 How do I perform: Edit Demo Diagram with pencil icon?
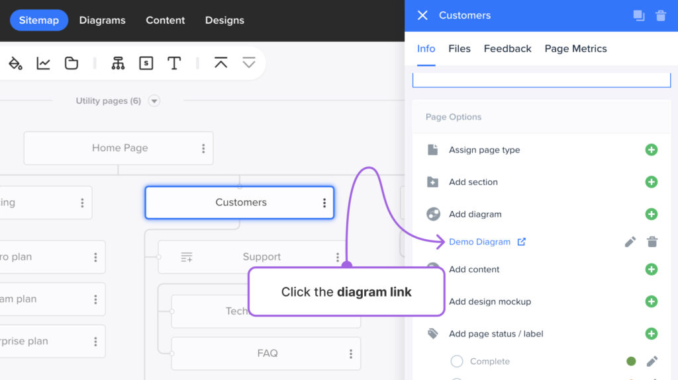point(630,242)
